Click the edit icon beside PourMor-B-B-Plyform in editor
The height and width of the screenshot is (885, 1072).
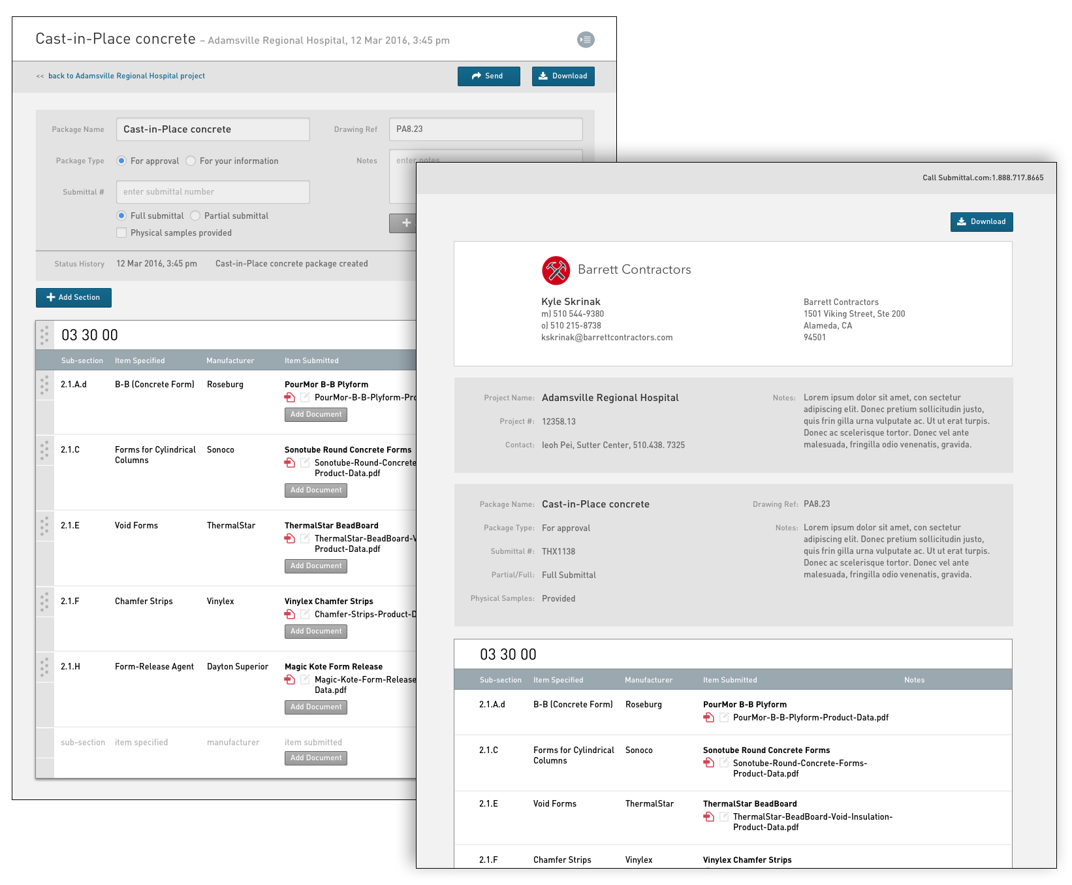(x=305, y=397)
